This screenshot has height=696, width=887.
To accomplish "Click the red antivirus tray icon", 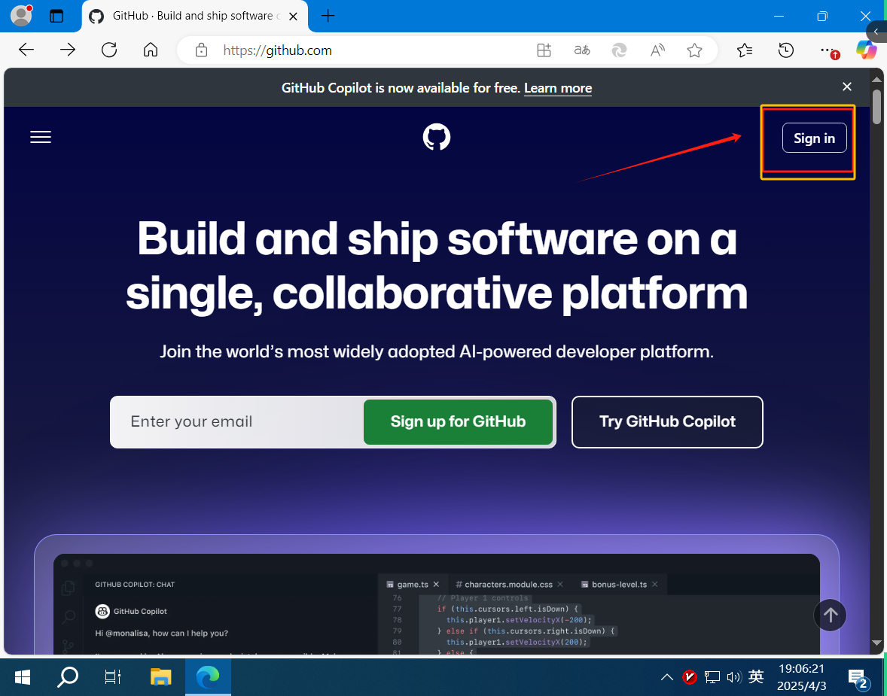I will click(689, 676).
